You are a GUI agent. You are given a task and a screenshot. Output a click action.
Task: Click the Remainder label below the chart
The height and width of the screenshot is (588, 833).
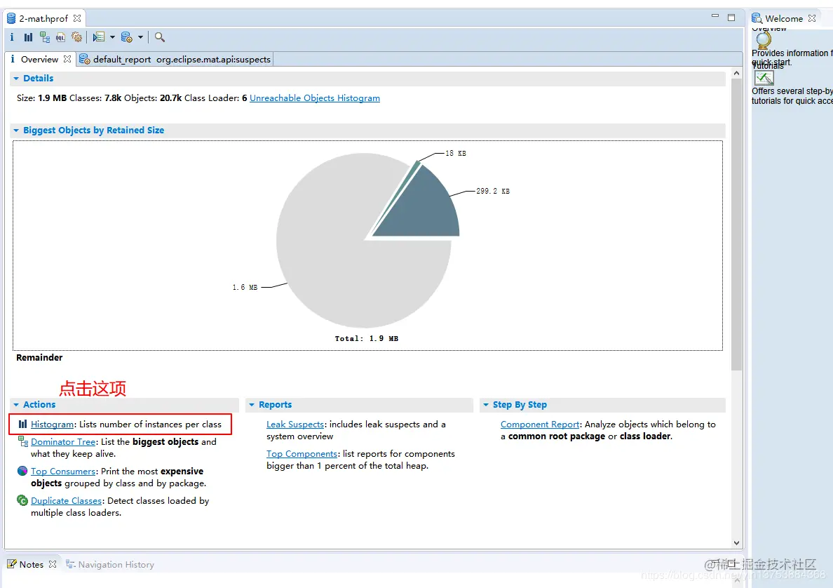click(39, 358)
